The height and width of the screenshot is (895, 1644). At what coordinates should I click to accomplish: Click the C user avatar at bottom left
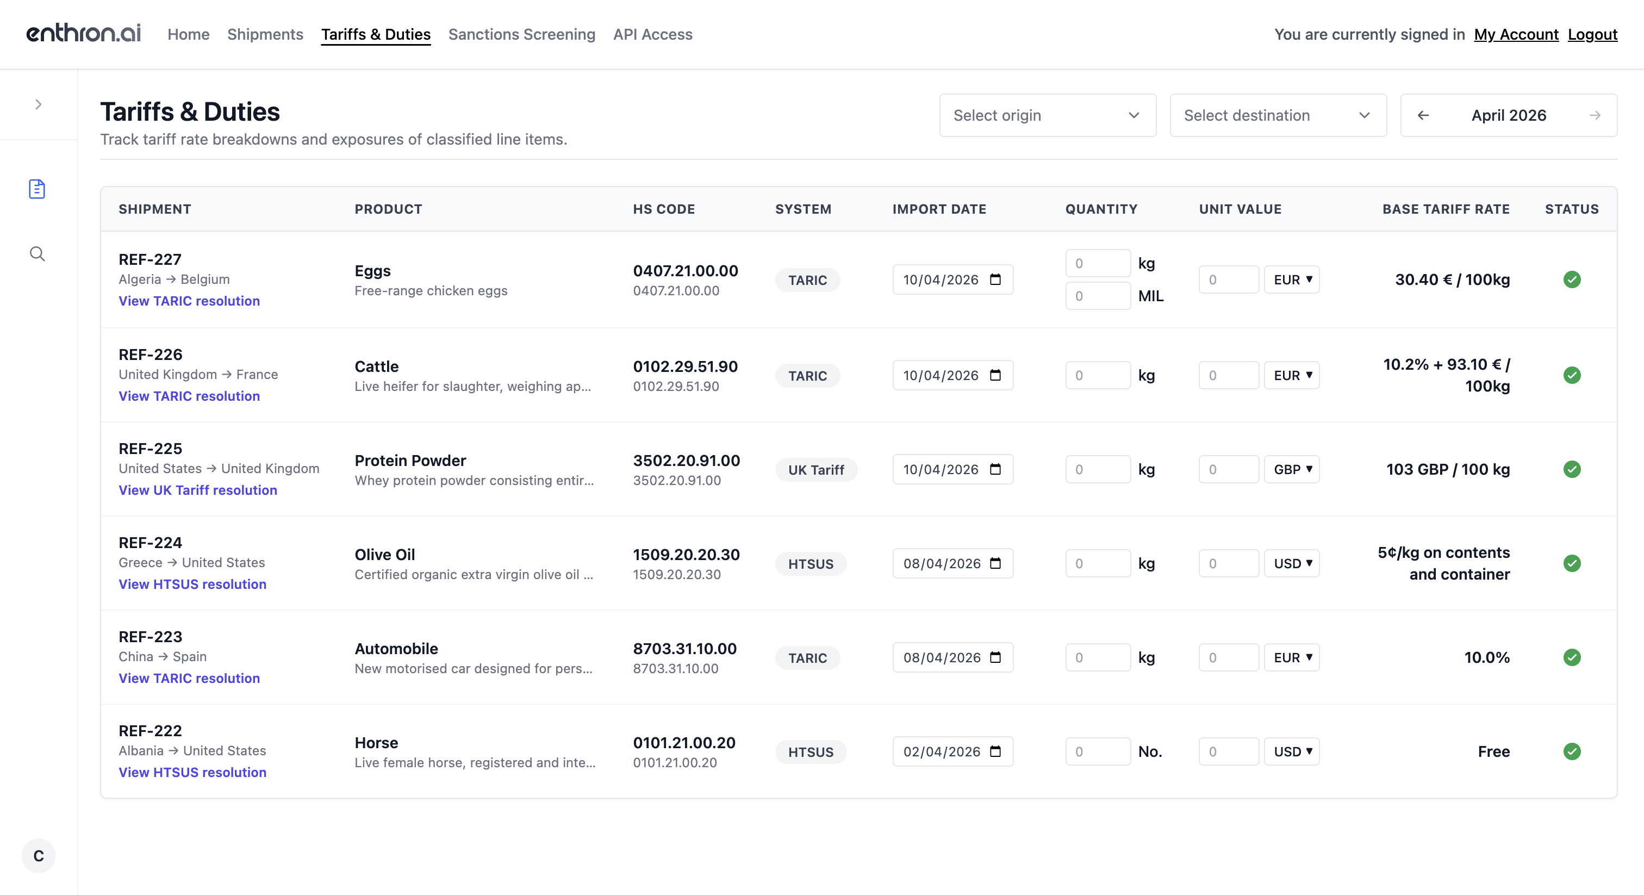click(38, 855)
